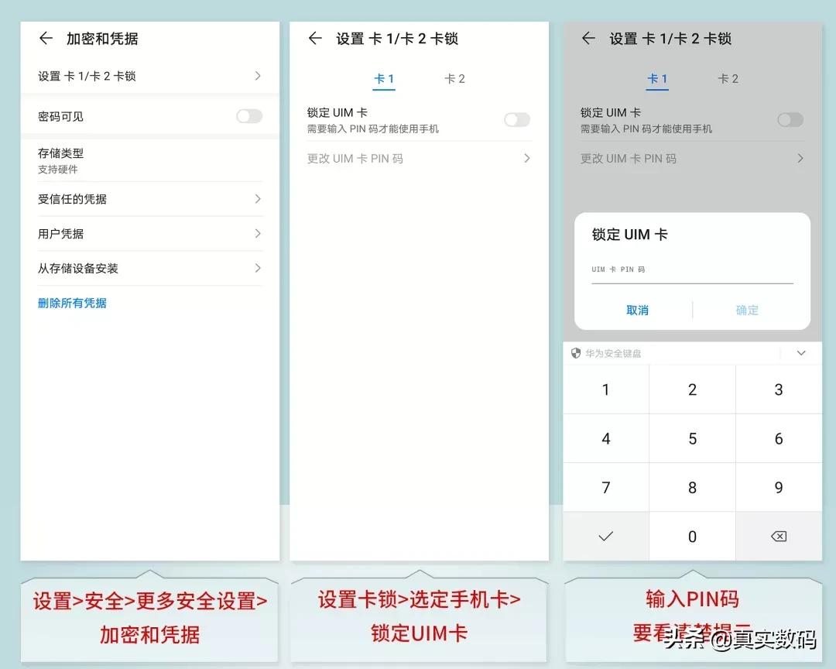The height and width of the screenshot is (669, 836).
Task: Tap the back arrow on 加密和凭据 screen
Action: point(46,38)
